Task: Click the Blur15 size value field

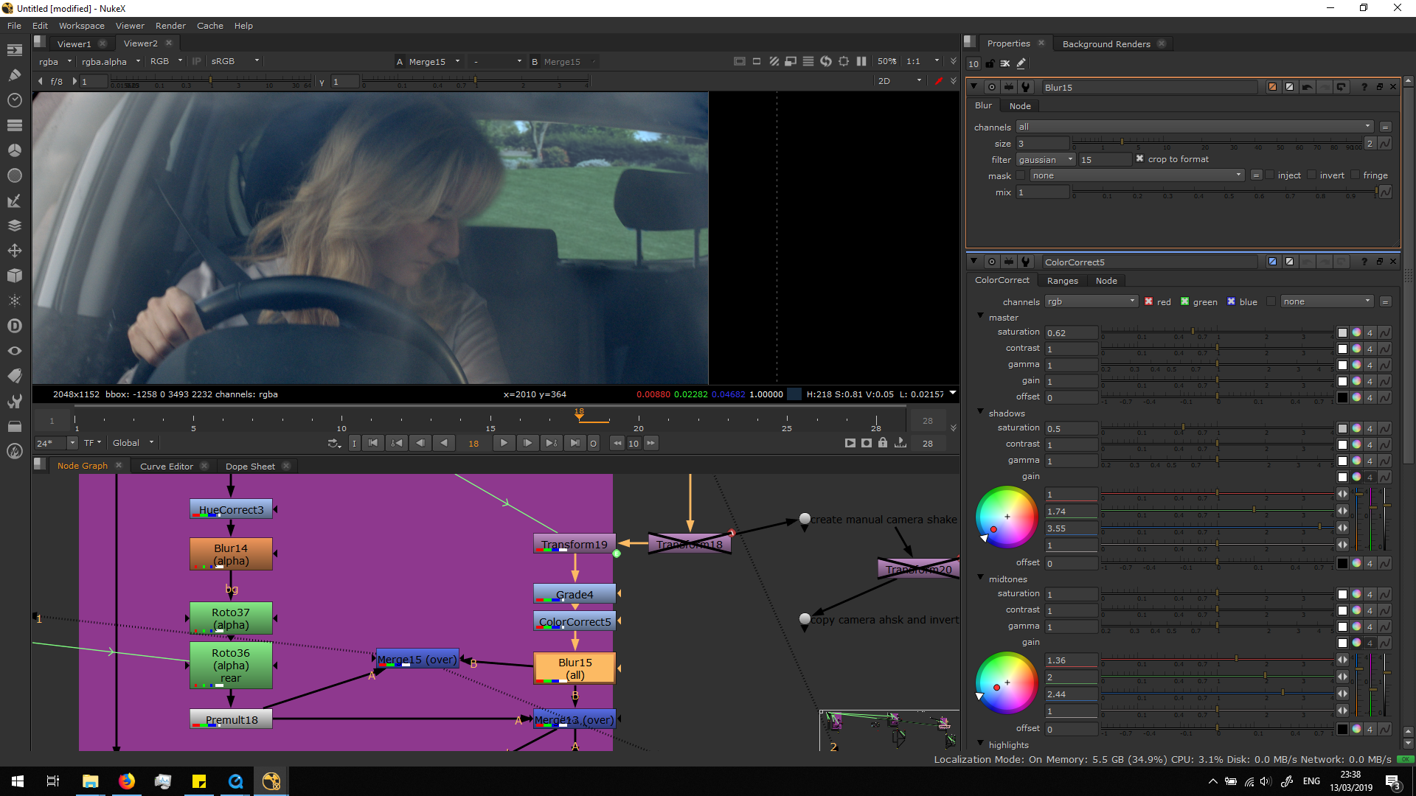Action: coord(1041,144)
